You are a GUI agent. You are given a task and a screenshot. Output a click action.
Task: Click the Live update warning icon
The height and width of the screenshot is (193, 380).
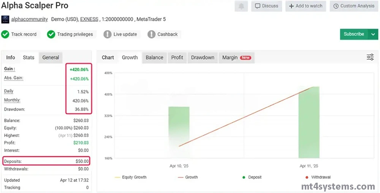(x=108, y=34)
